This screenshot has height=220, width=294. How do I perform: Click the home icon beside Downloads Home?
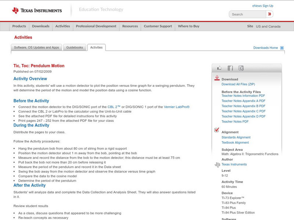click(x=282, y=48)
